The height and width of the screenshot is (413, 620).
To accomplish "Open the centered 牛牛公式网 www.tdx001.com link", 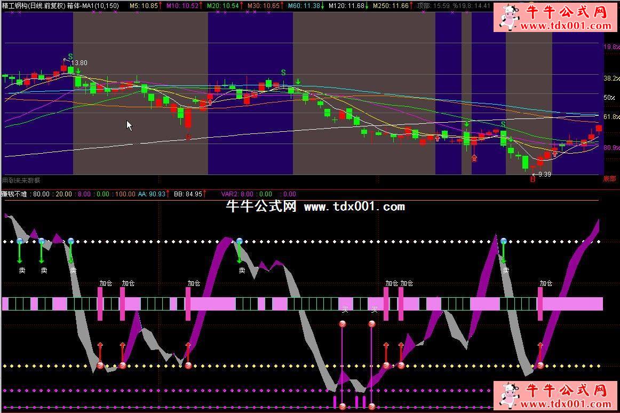I will point(315,206).
